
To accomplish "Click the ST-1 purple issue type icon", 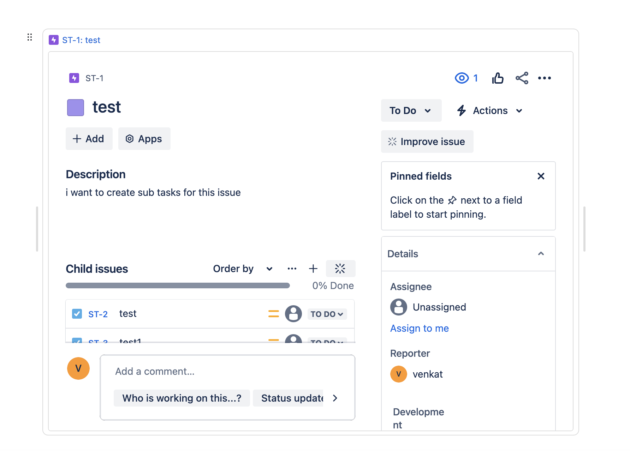I will click(74, 78).
